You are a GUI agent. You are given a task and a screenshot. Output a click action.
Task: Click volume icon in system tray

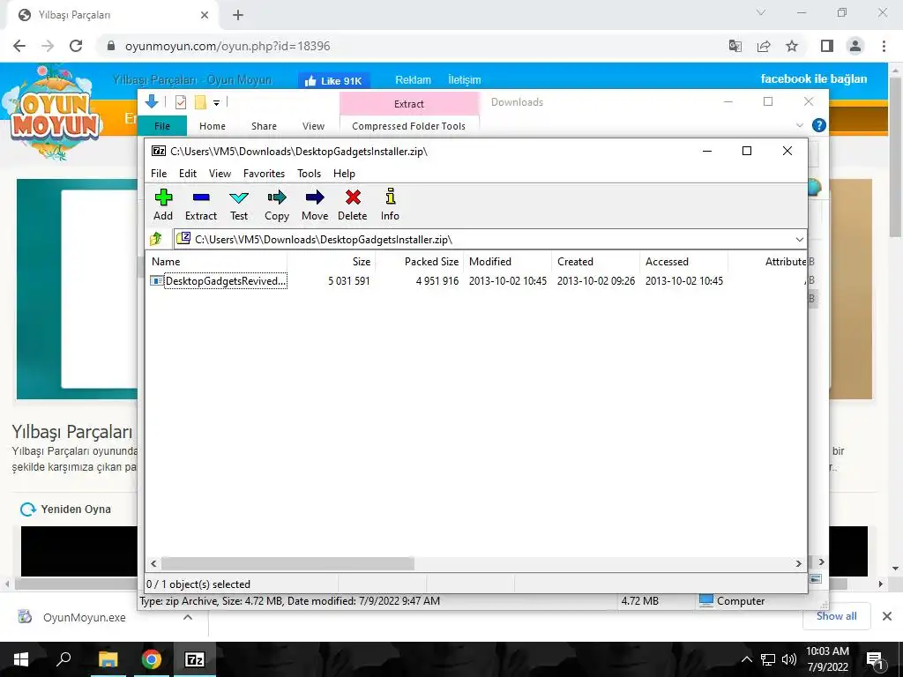point(789,659)
